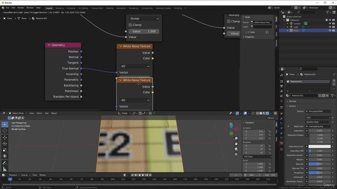Open the Global transform orientation dropdown
Screen dimensions: 337x189
[124, 113]
